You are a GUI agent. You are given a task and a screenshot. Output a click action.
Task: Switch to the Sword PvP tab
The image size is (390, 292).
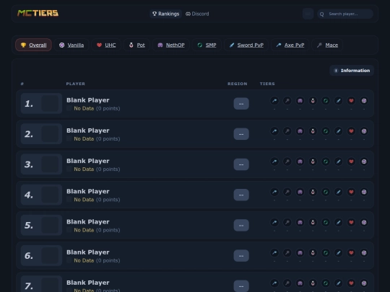click(x=246, y=45)
